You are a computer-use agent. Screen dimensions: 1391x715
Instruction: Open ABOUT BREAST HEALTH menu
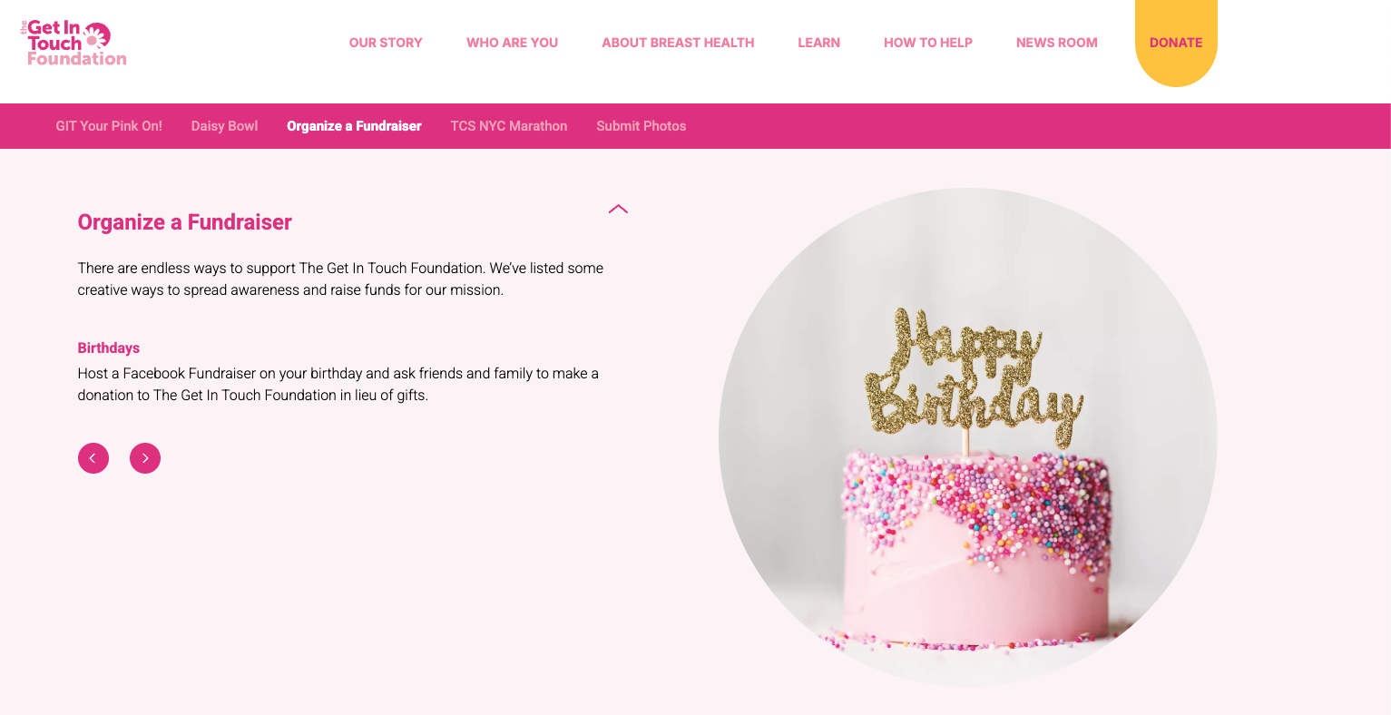tap(678, 43)
